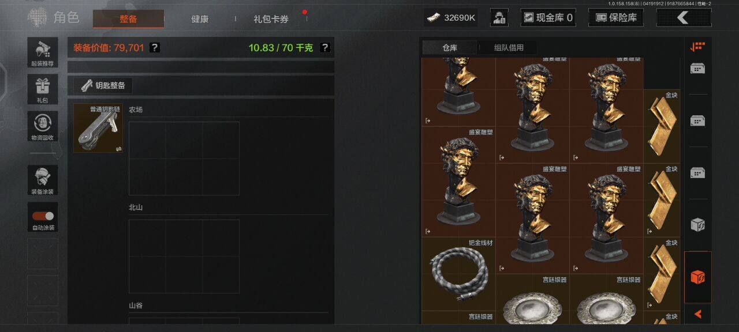Open the 起装推荐 loadout recommendation icon

click(x=43, y=52)
